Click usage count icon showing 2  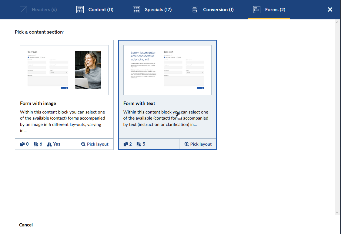[x=126, y=144]
